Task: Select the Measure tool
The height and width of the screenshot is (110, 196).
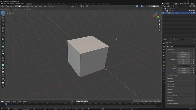Action: click(3, 39)
